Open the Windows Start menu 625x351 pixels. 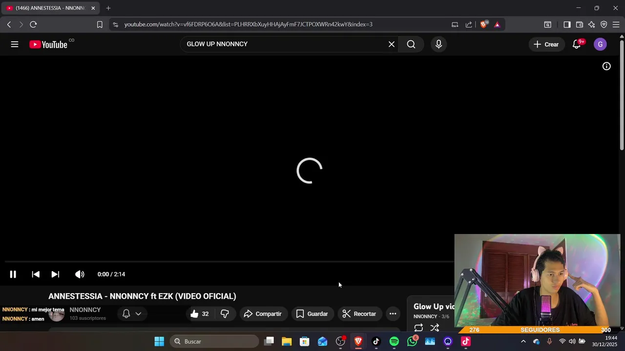(159, 342)
